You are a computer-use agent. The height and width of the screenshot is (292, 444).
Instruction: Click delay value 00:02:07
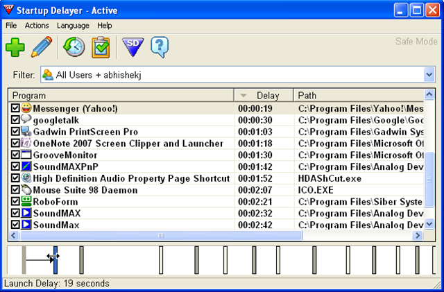[255, 190]
